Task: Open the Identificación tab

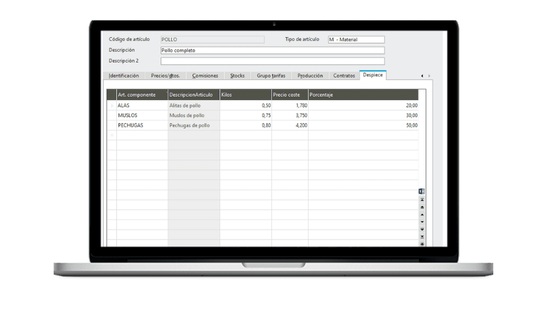Action: tap(123, 75)
